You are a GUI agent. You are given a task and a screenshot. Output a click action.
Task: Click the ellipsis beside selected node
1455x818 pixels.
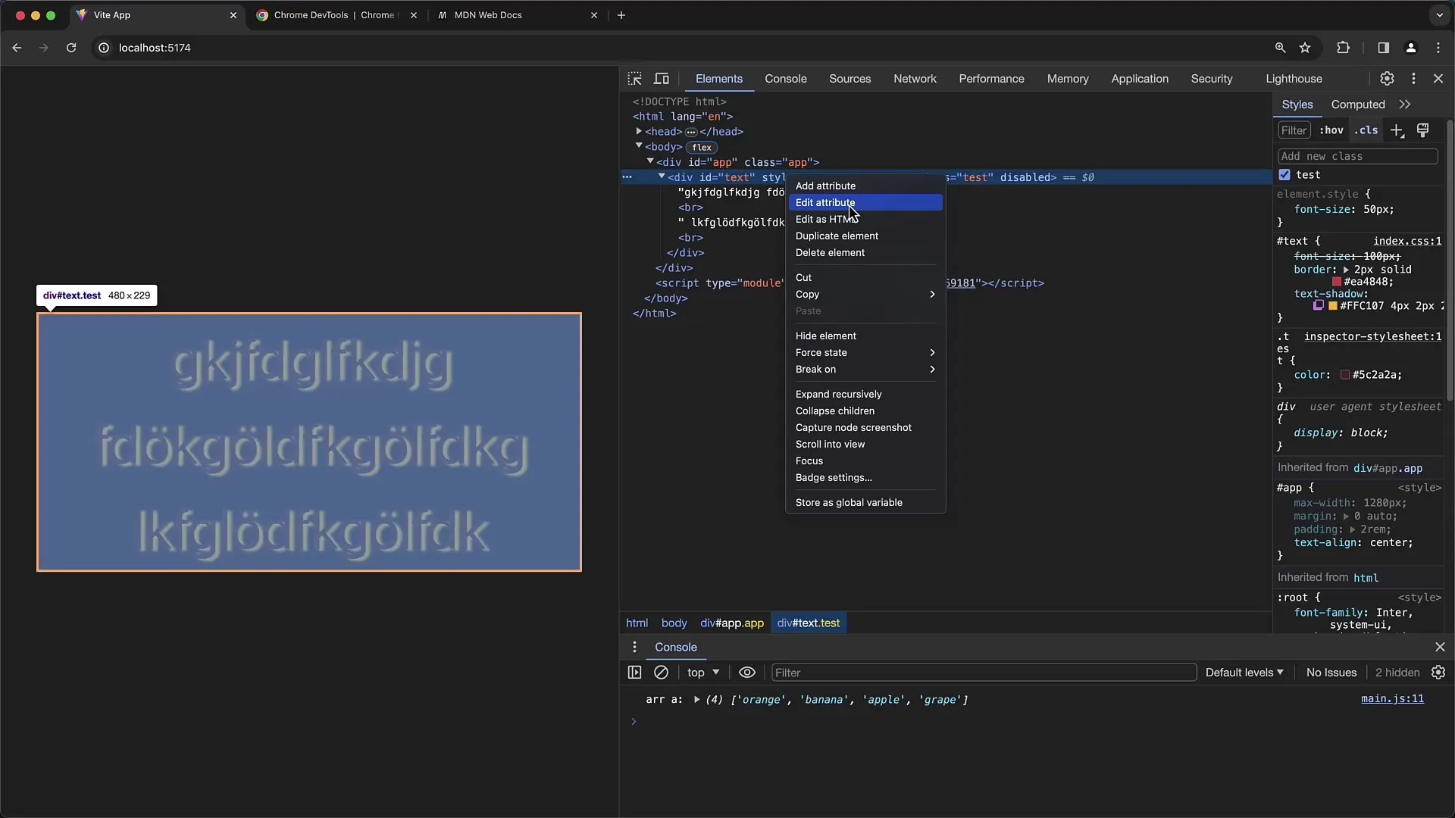click(x=627, y=177)
